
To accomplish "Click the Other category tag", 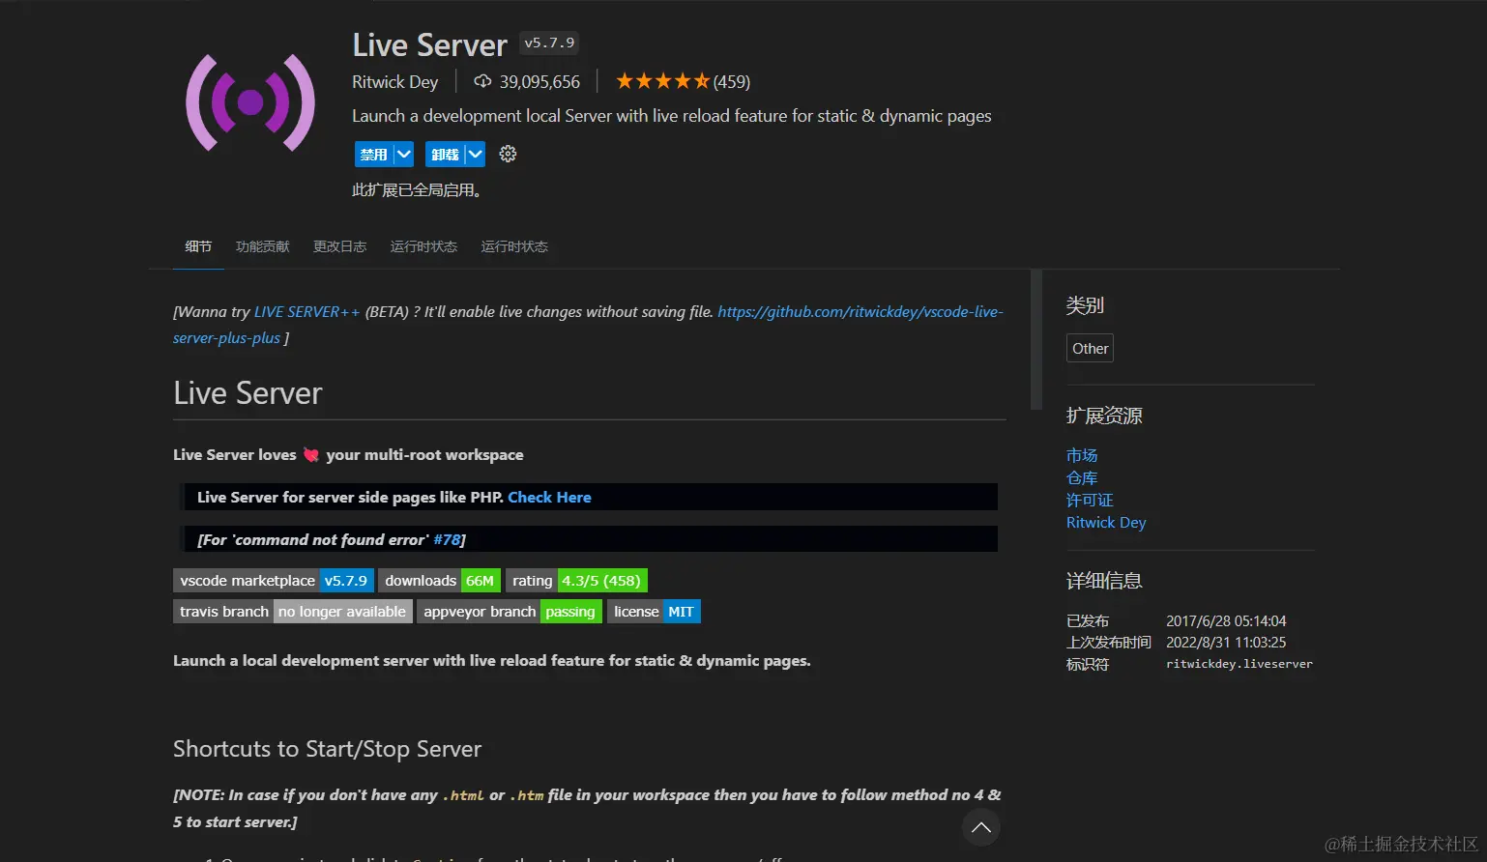I will (1090, 348).
